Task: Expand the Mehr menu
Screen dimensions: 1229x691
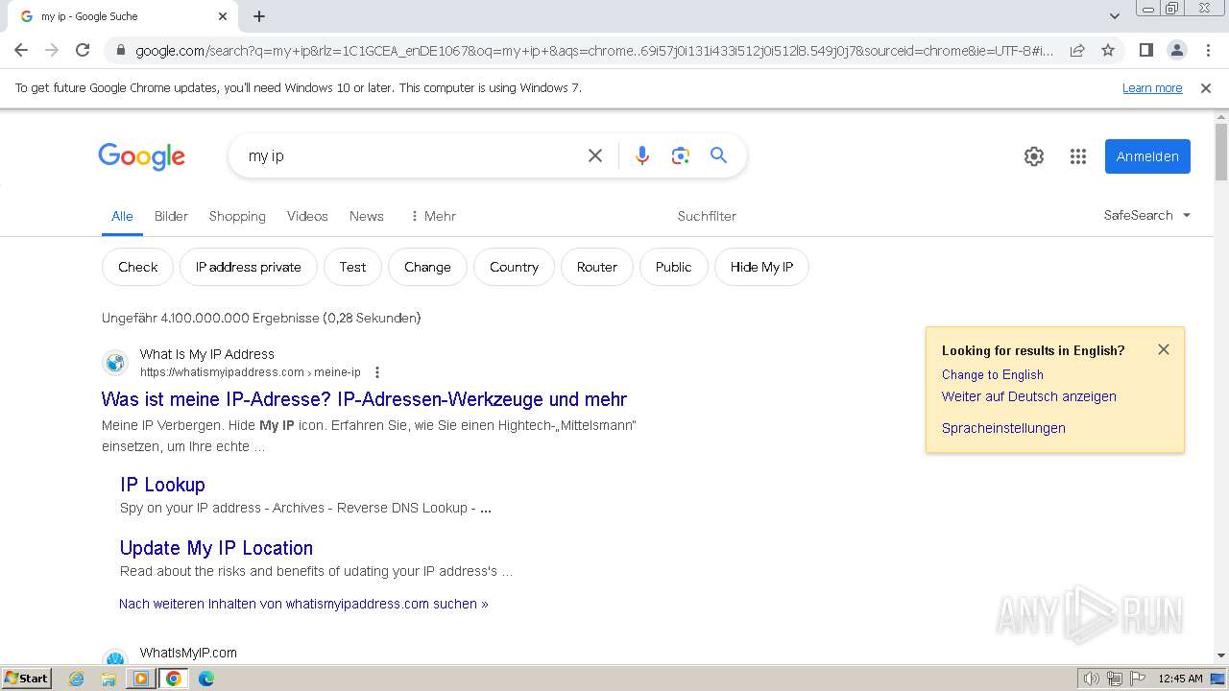Action: click(433, 216)
